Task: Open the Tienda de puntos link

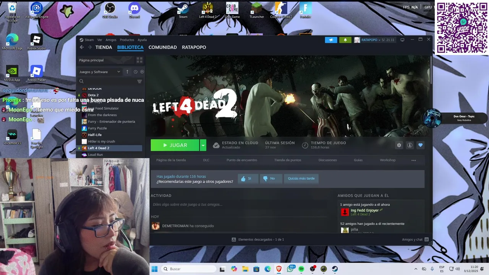Action: [x=288, y=160]
